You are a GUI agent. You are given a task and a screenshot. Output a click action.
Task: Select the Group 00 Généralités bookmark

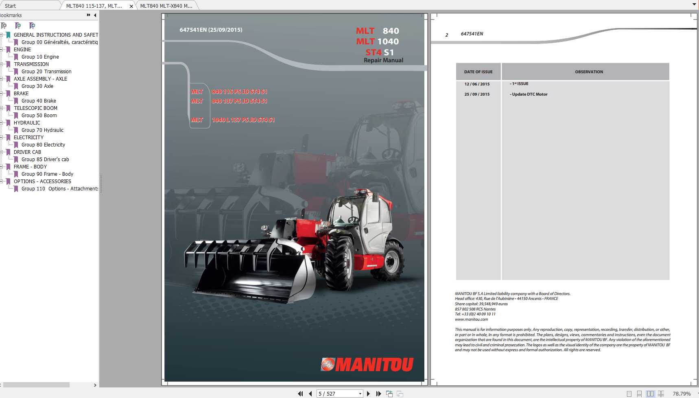(59, 42)
